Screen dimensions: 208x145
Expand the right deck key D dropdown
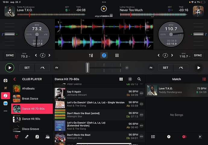(170, 10)
